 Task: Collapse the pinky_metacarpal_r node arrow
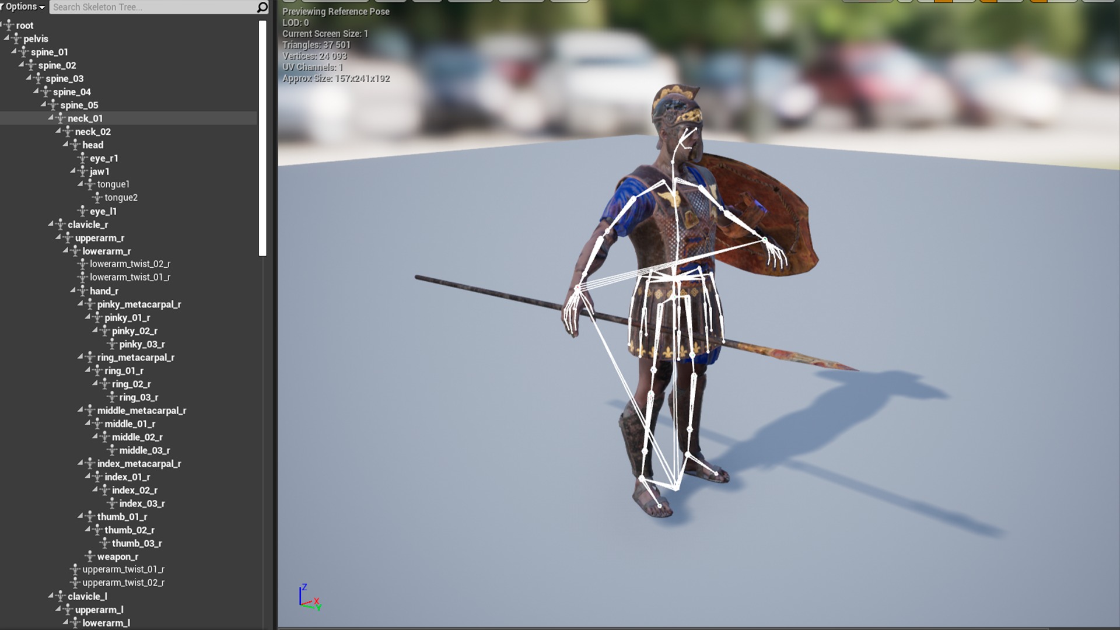pos(80,304)
